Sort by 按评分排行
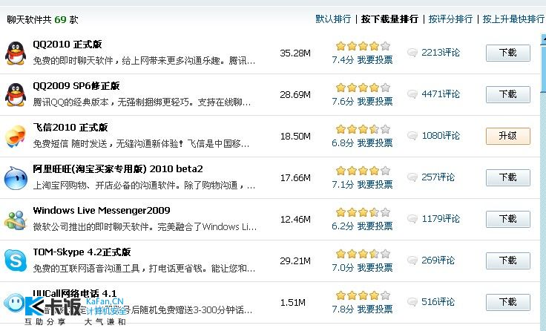546x331 pixels. (x=450, y=19)
